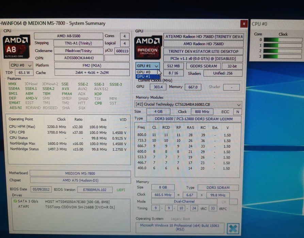Click the ATI/AMD Radeon HD 7560D name field
304x238 pixels.
coord(204,37)
